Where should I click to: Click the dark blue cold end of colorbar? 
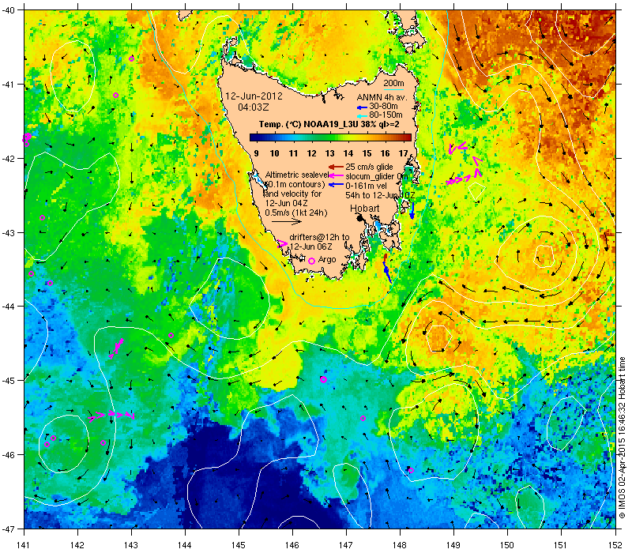pyautogui.click(x=254, y=137)
